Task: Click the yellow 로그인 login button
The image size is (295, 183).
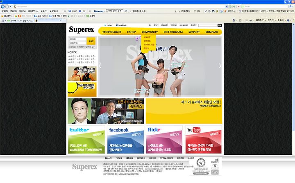Action: pos(91,41)
